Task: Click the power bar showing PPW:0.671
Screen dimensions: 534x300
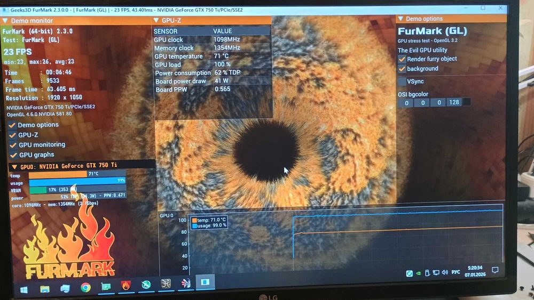Action: tap(78, 196)
